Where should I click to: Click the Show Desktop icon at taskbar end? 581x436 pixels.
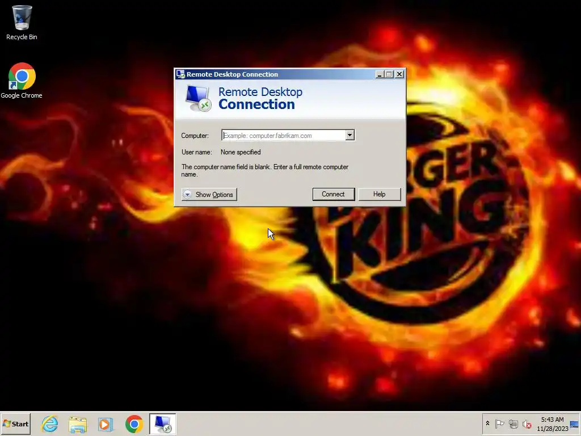(x=575, y=424)
